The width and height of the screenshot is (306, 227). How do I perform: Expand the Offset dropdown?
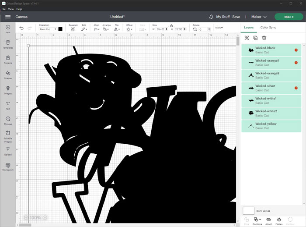point(129,29)
